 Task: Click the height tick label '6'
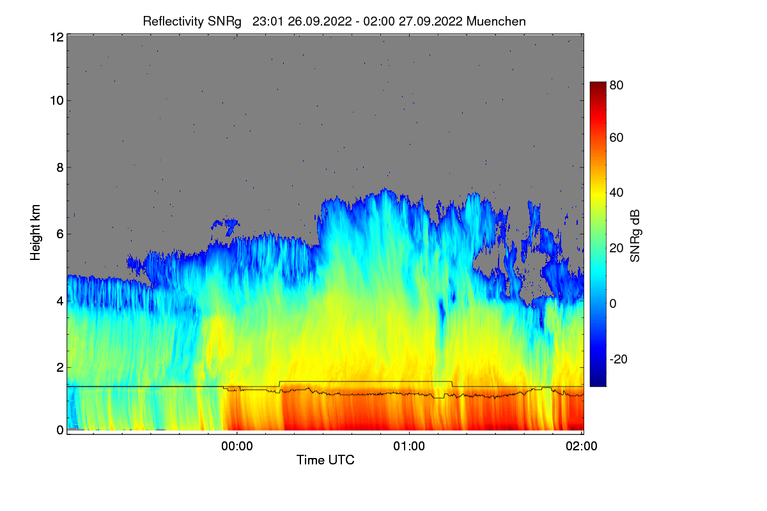(x=60, y=234)
